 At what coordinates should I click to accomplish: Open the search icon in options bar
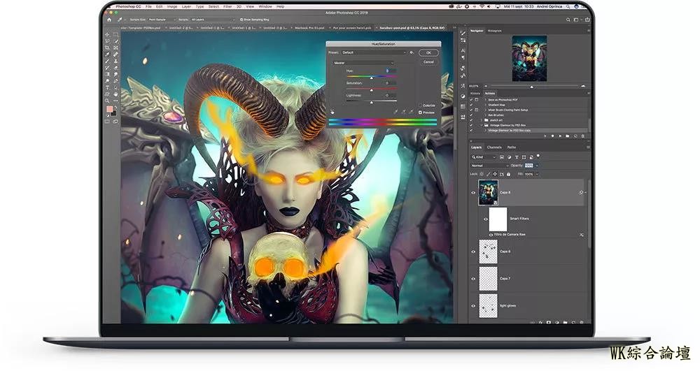coord(568,20)
